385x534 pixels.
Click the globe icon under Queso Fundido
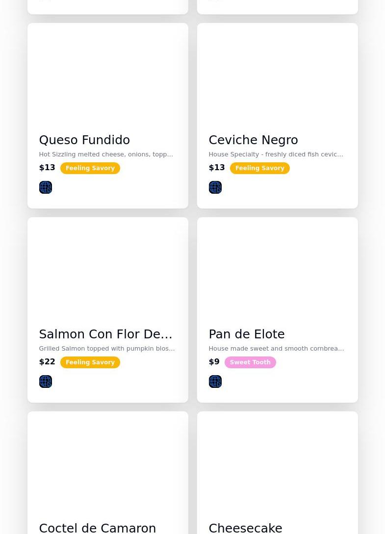click(45, 187)
